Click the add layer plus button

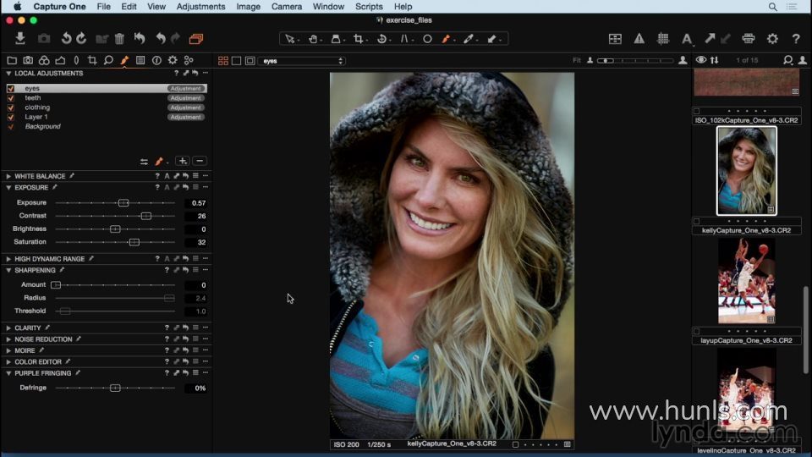click(182, 161)
